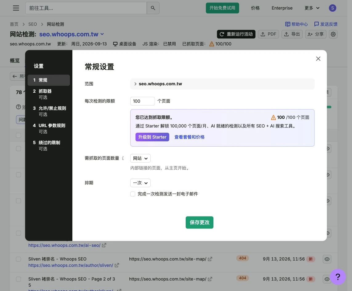Open 查看套餐和价格 link
This screenshot has height=291, width=352.
click(189, 137)
